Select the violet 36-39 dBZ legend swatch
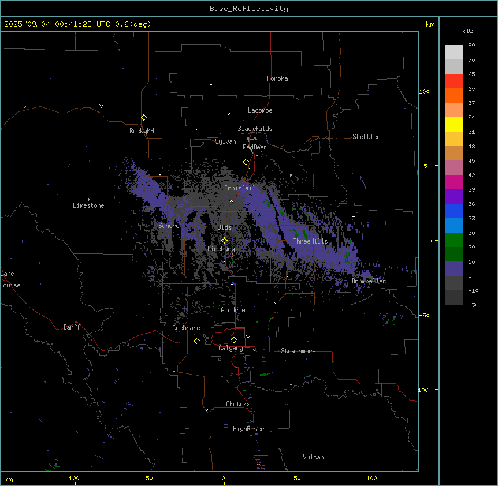 click(454, 197)
